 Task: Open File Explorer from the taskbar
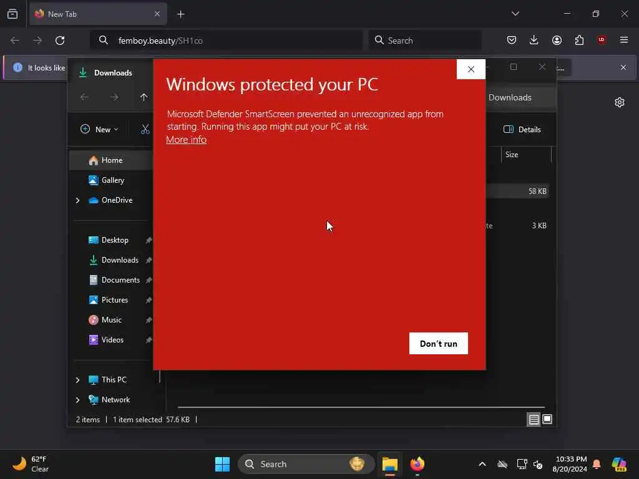(x=390, y=464)
